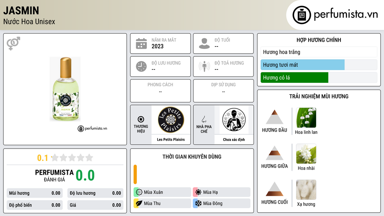Open the perfumer illustration image
This screenshot has height=216, width=384.
234,120
